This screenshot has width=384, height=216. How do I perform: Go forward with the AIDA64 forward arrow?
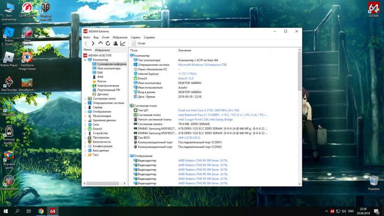[93, 43]
